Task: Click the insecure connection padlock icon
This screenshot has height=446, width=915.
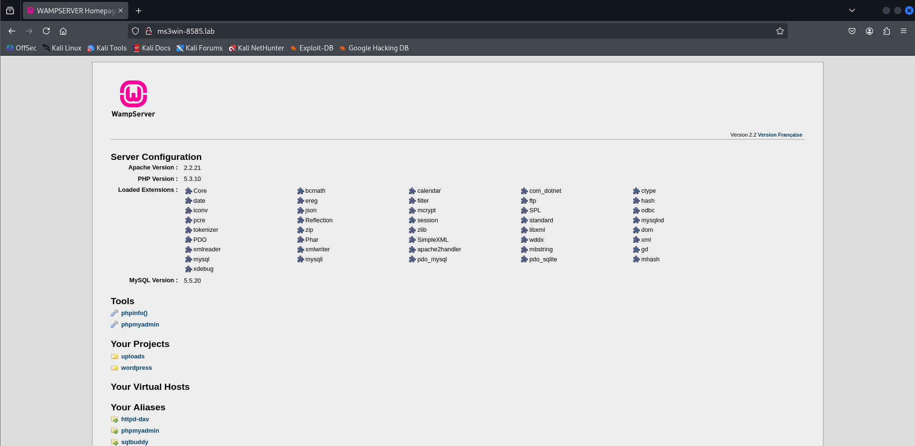Action: [x=149, y=31]
